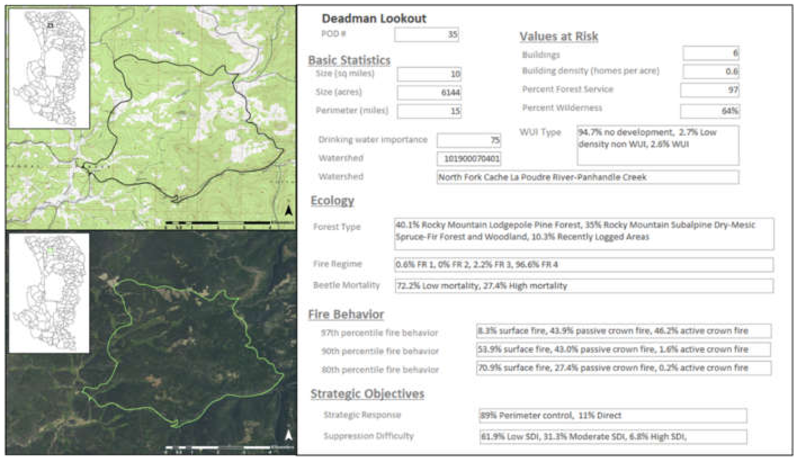Click the Percent Wilderness field showing 64%
Viewport: 797px width, 460px height.
[710, 111]
